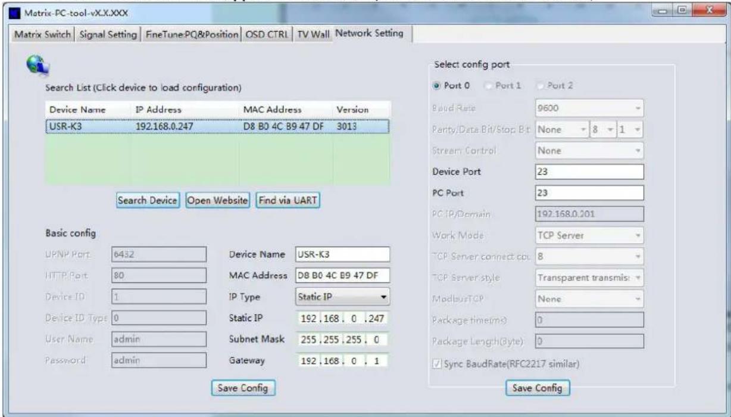Click the User Name admin field

[x=158, y=340]
